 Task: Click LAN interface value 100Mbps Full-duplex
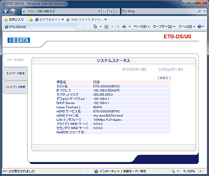(107, 120)
